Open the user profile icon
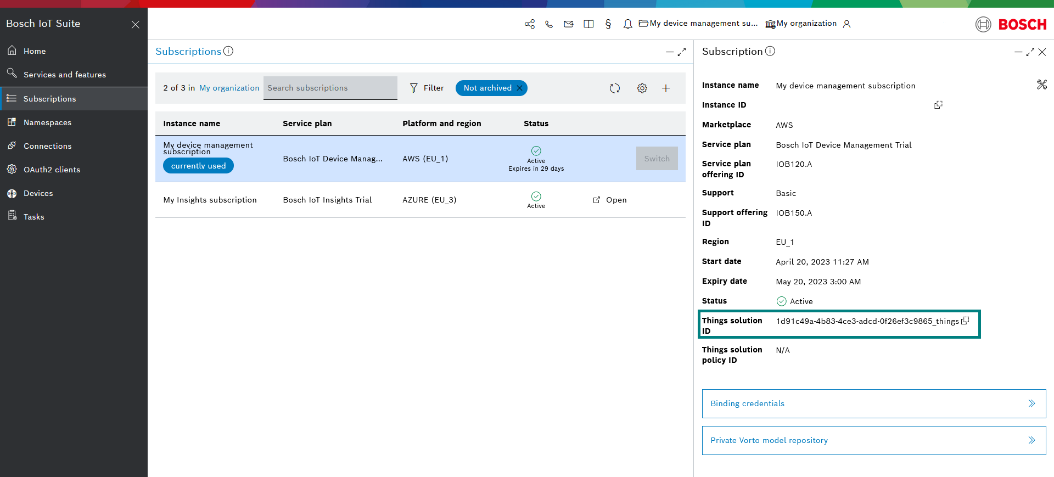Image resolution: width=1054 pixels, height=477 pixels. tap(847, 24)
